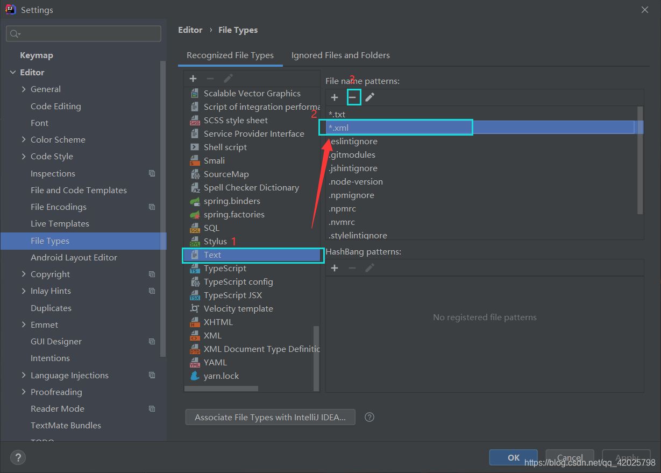The image size is (661, 473).
Task: Expand the Color Scheme node
Action: pyautogui.click(x=24, y=140)
